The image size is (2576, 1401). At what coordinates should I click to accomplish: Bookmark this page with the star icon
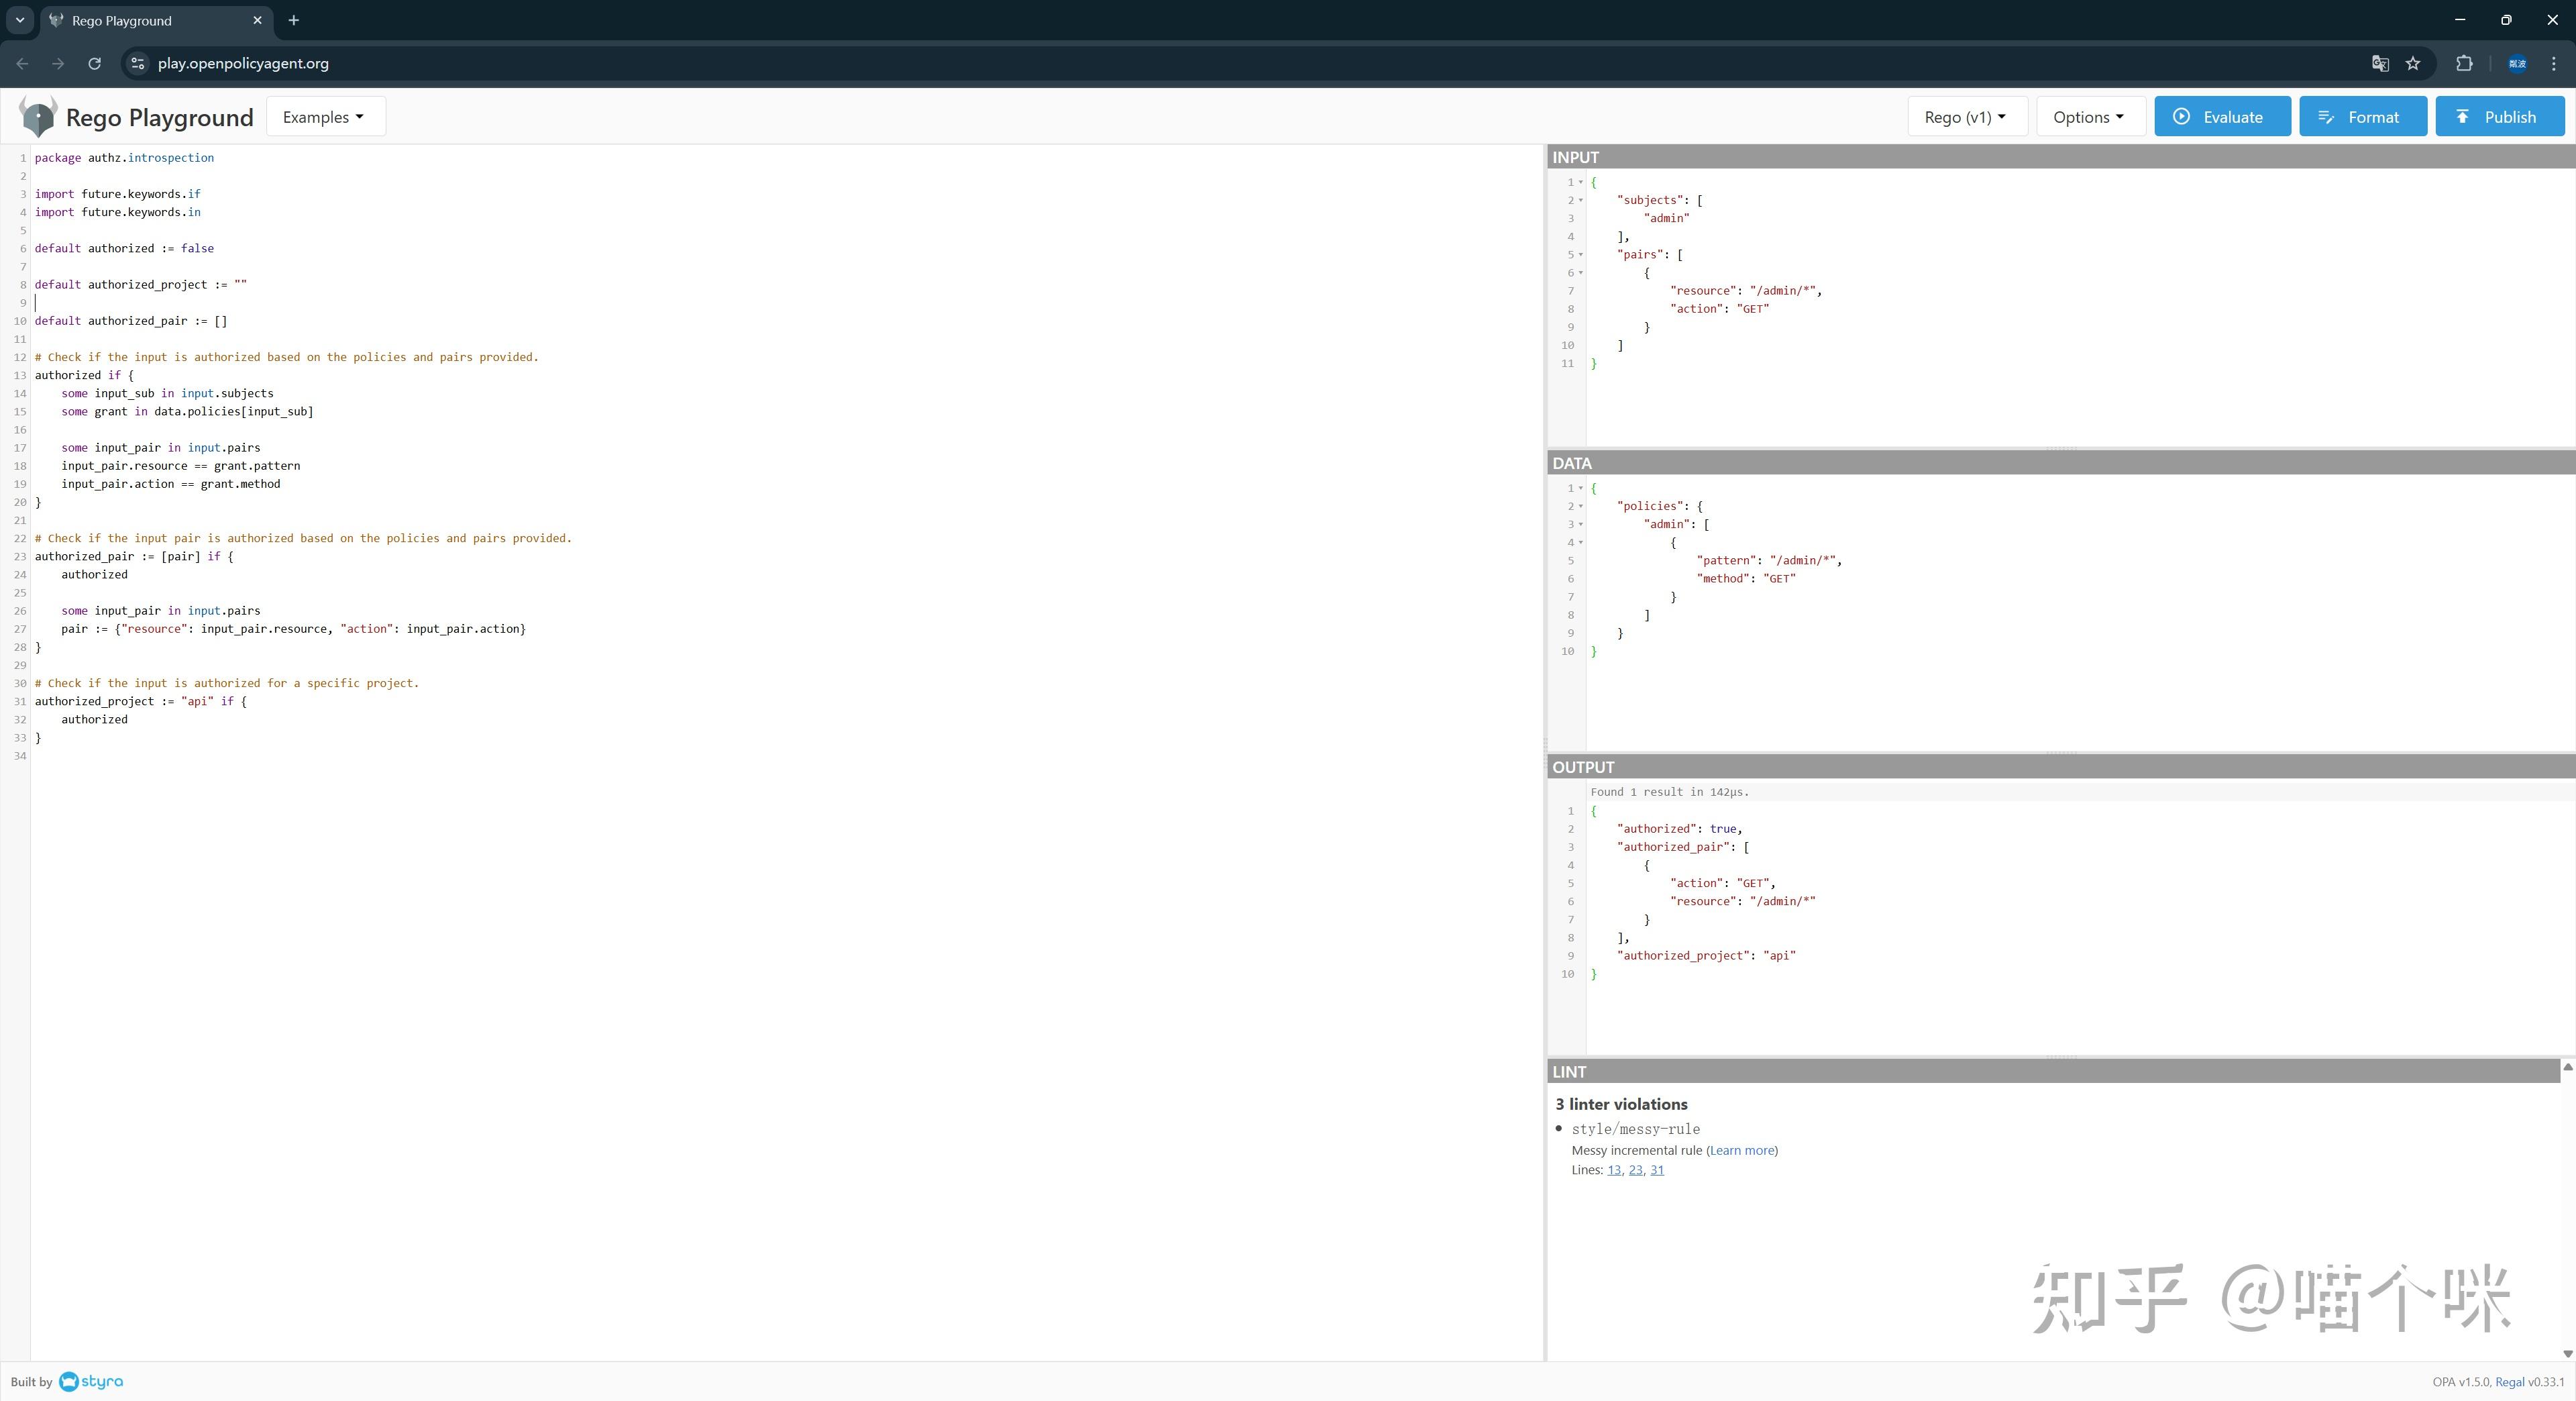(x=2413, y=63)
